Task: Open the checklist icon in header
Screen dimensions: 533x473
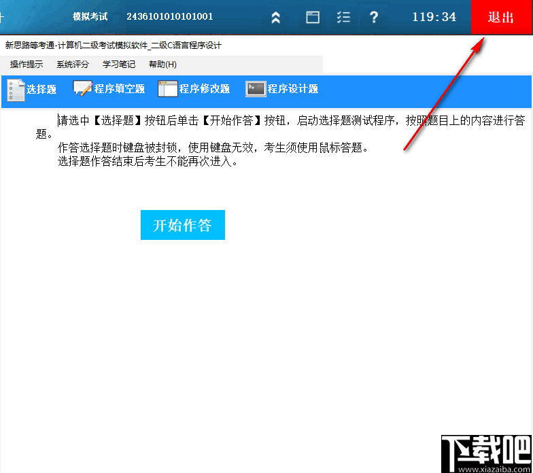Action: (x=343, y=17)
